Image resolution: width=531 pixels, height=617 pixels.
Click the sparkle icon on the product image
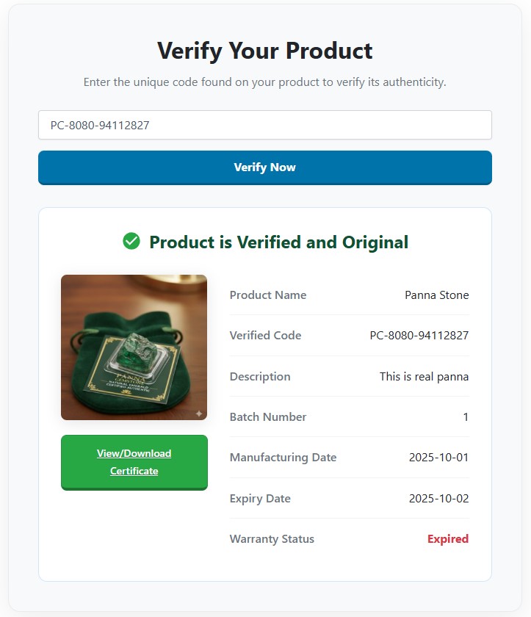coord(199,413)
